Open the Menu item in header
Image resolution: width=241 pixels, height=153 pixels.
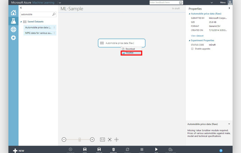click(x=223, y=2)
